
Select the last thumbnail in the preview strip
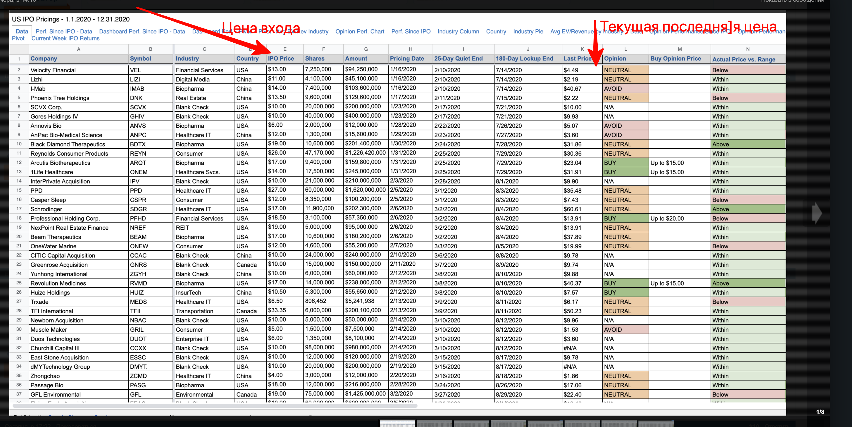(656, 423)
